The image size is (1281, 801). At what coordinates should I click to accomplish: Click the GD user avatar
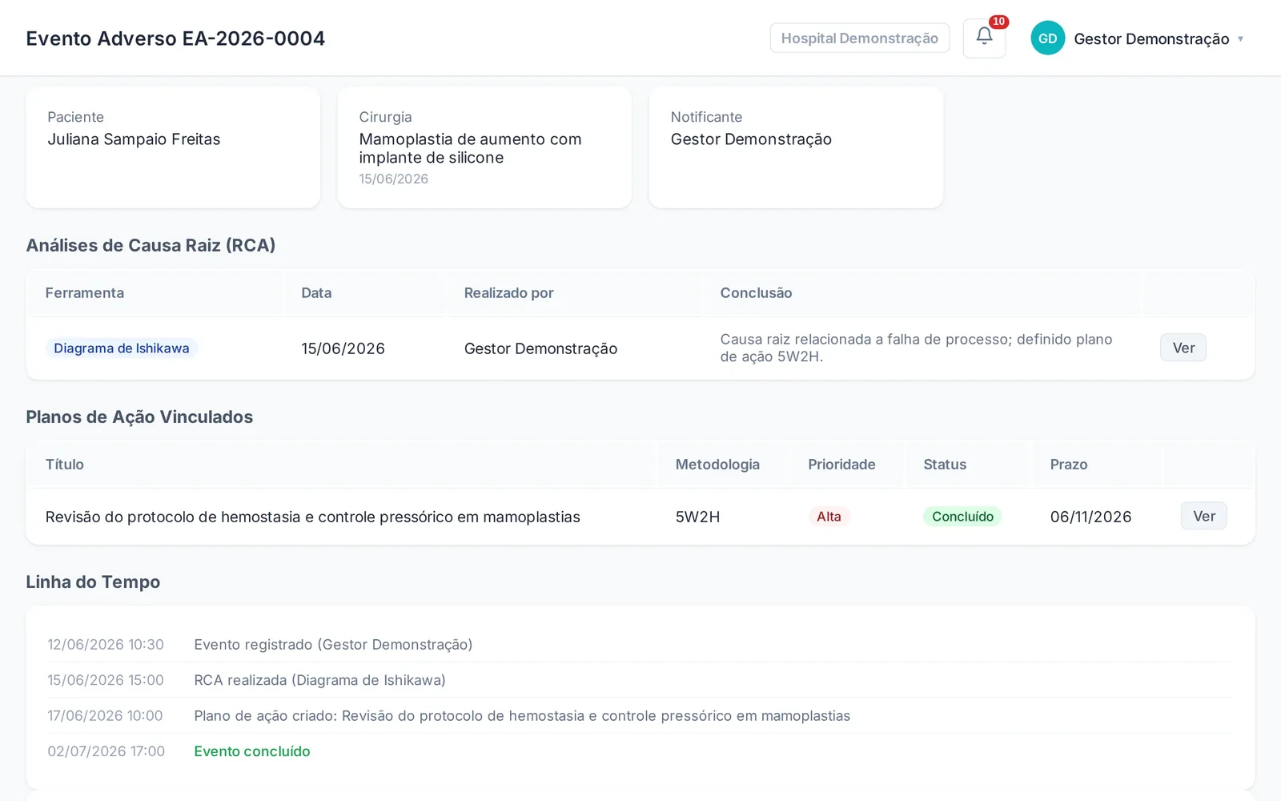pyautogui.click(x=1047, y=38)
